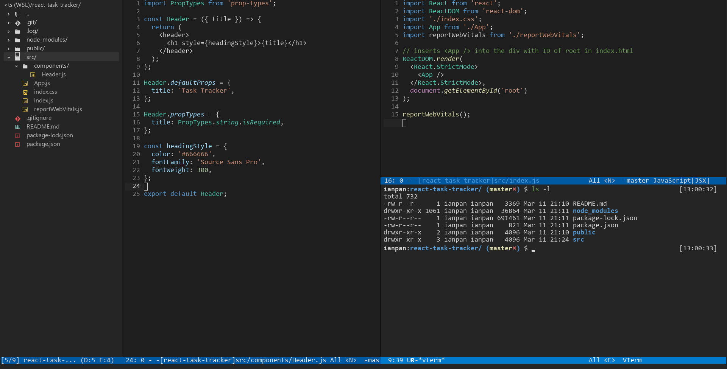
Task: Click the folder icon beside node_modules/
Action: [17, 40]
